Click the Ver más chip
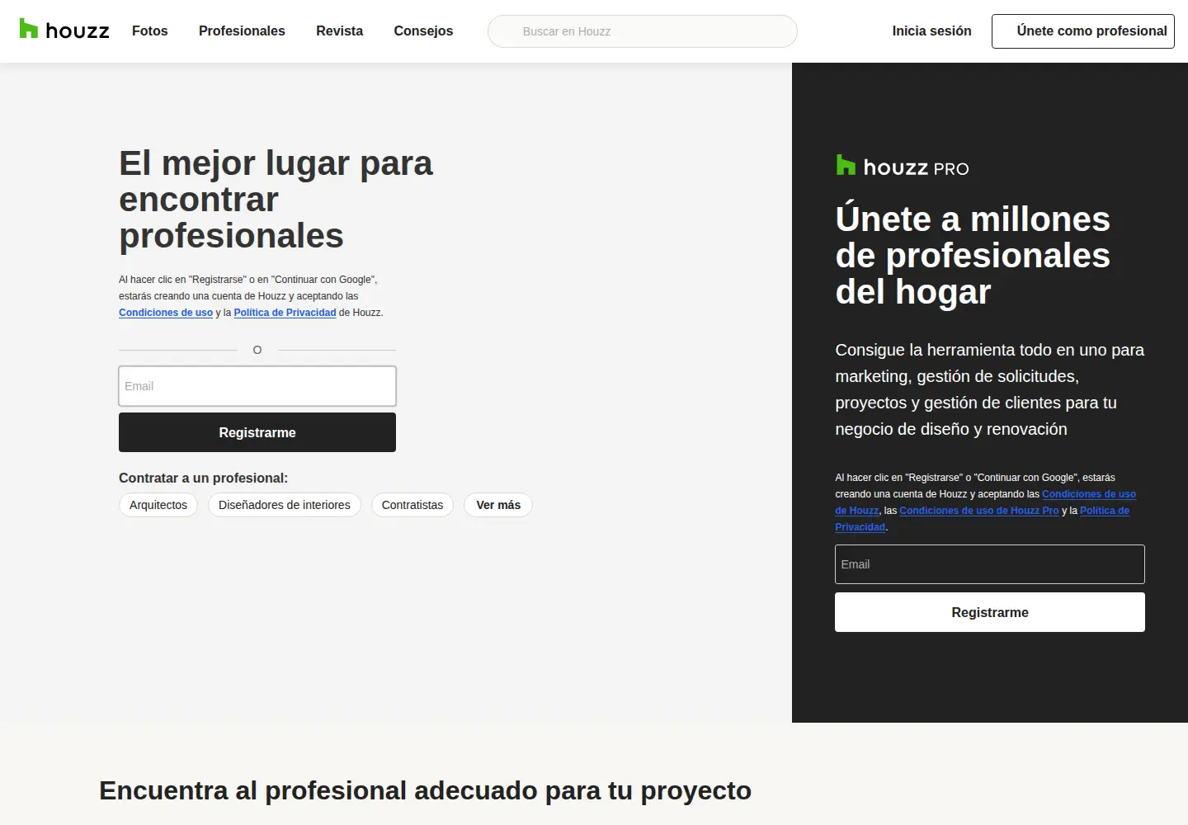The width and height of the screenshot is (1188, 825). 498,505
